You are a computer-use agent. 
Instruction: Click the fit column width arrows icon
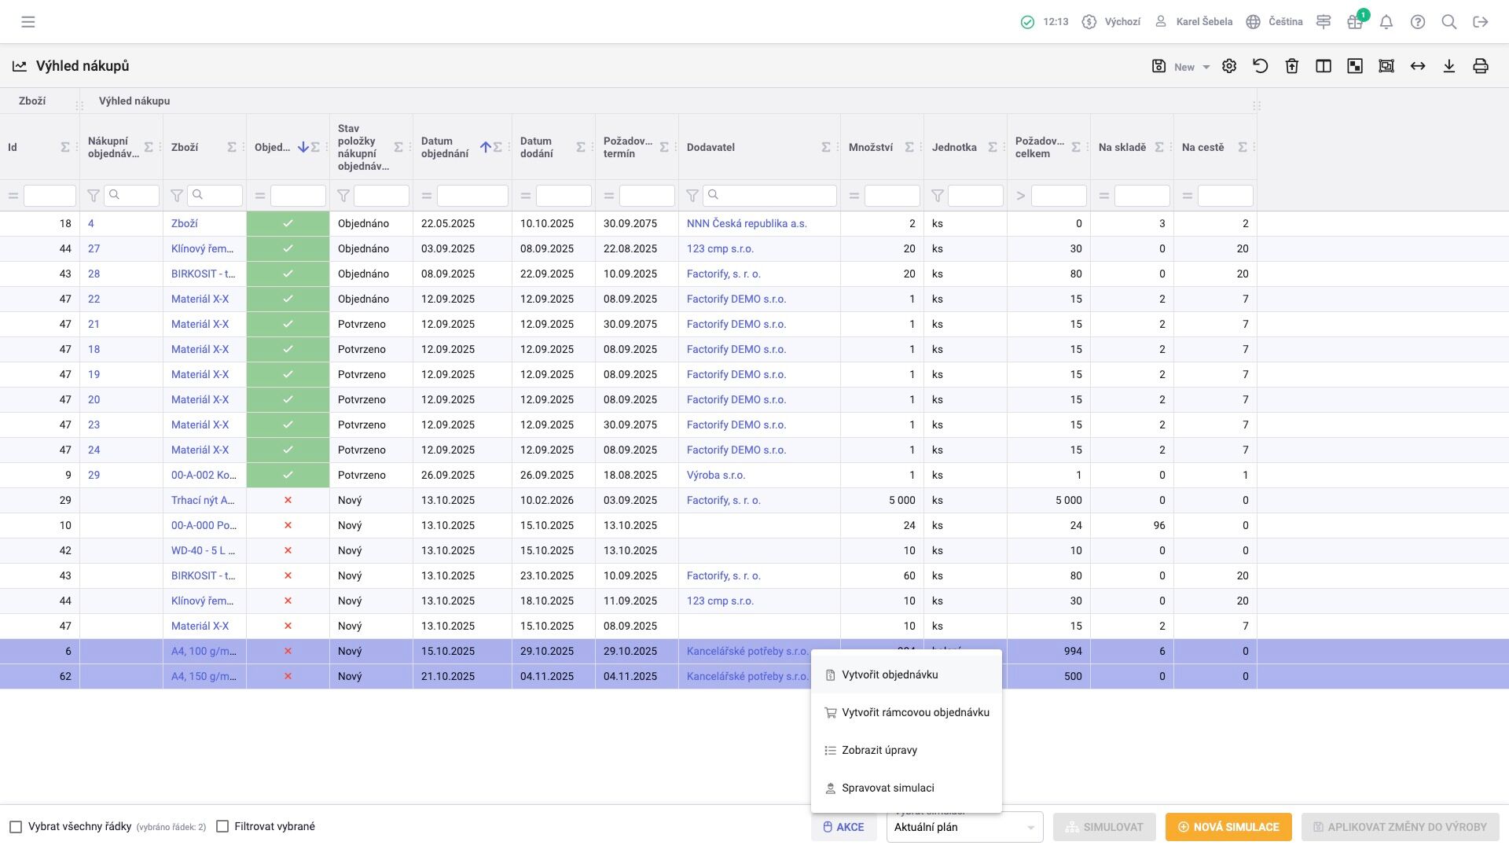(x=1418, y=67)
